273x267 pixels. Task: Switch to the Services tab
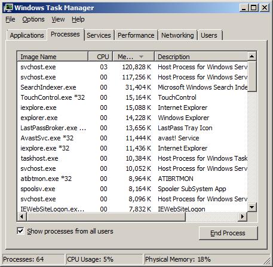click(x=99, y=35)
